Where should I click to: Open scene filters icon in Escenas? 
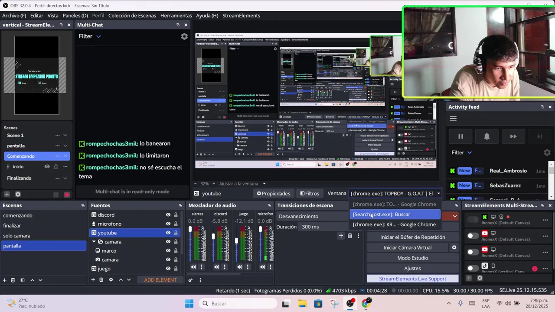tap(23, 280)
